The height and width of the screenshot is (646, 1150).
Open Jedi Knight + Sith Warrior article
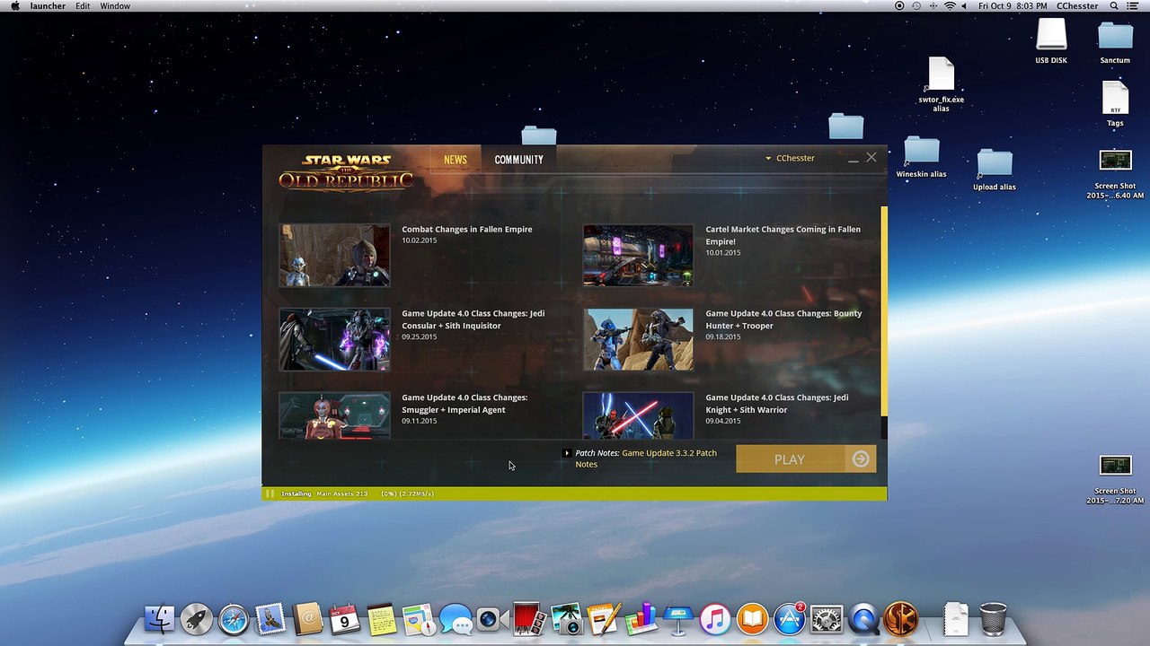pyautogui.click(x=776, y=404)
